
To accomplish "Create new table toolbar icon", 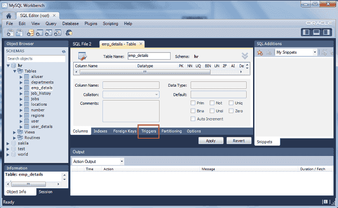I will pyautogui.click(x=39, y=32).
